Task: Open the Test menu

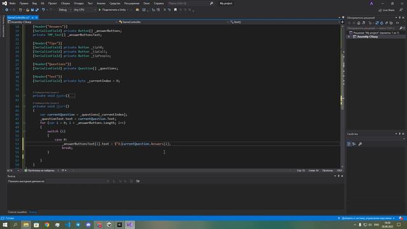Action: click(90, 3)
